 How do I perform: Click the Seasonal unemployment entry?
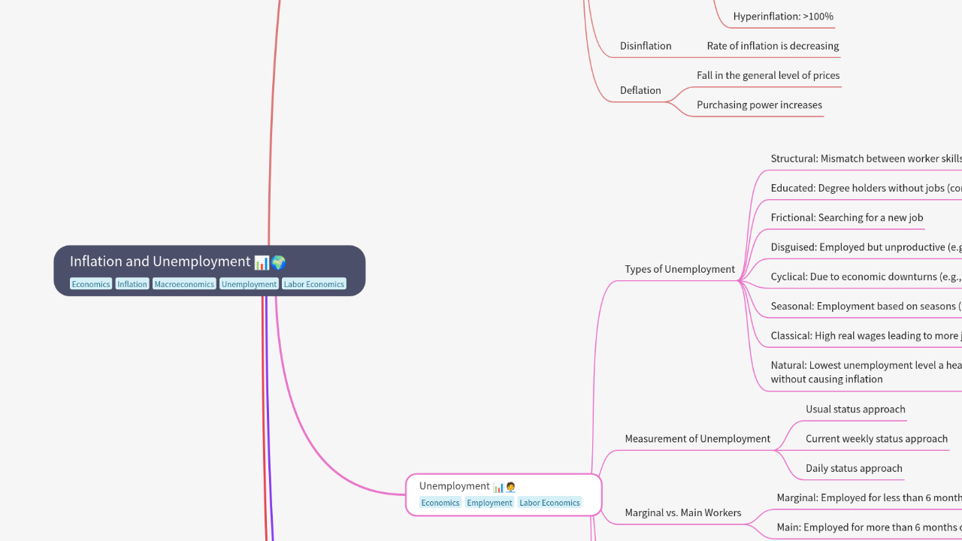click(x=866, y=307)
